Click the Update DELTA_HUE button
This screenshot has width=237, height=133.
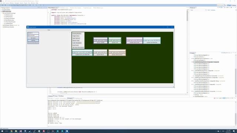[x=134, y=42]
